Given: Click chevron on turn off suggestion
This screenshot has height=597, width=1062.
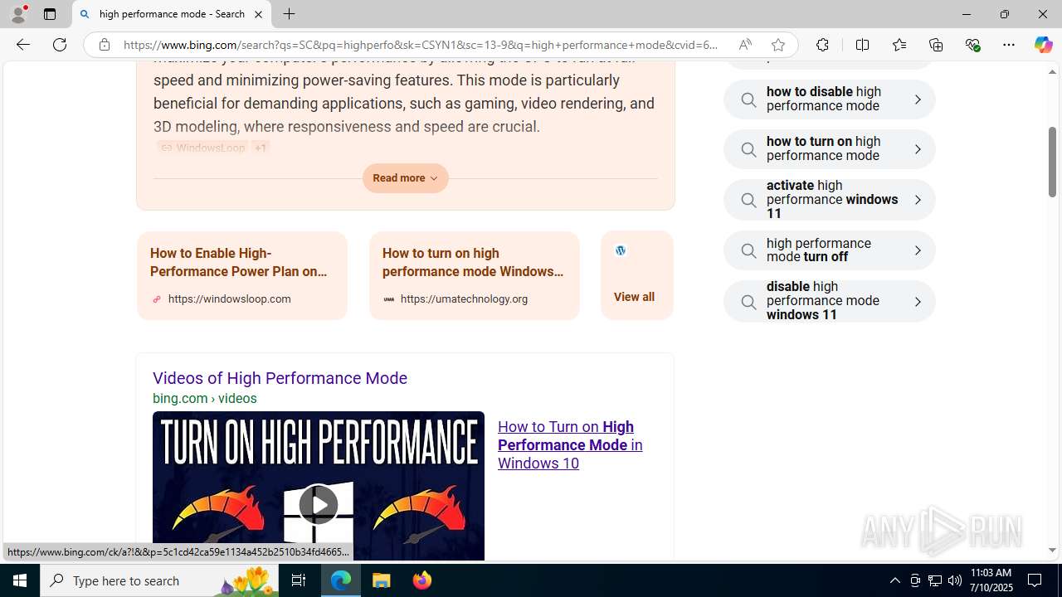Looking at the screenshot, I should tap(918, 250).
